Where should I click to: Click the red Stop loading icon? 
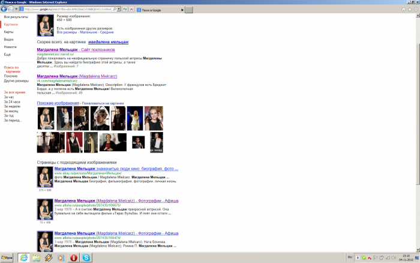coord(131,9)
